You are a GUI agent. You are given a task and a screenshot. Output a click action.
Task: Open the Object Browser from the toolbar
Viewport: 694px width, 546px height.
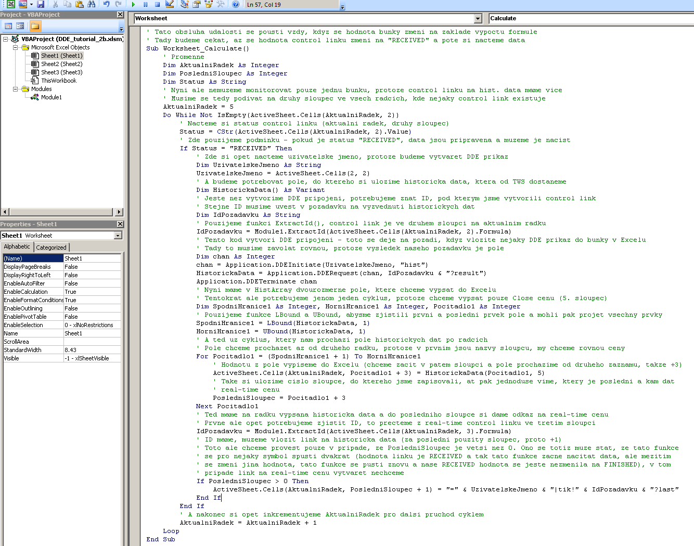click(209, 4)
